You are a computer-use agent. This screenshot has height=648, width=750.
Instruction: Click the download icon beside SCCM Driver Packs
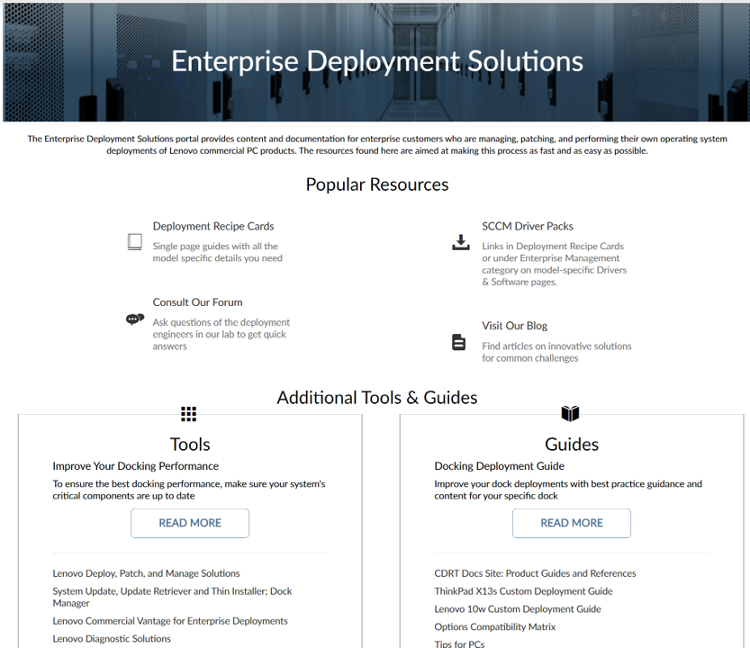pyautogui.click(x=461, y=242)
